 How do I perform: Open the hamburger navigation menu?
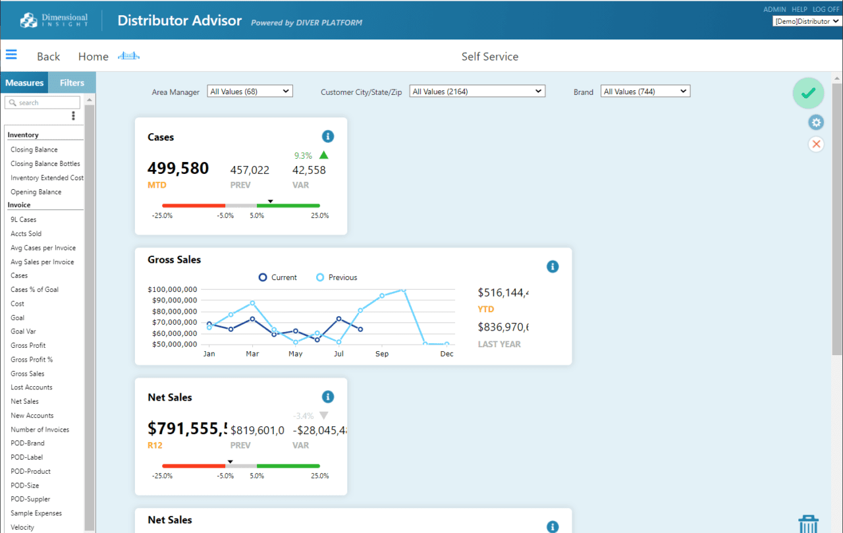pos(11,54)
